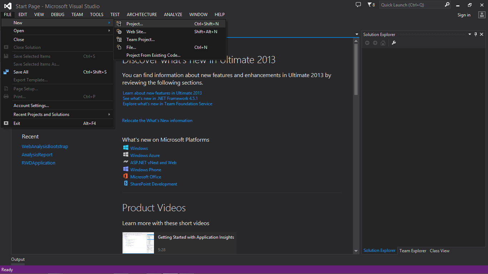Play the Getting Started with Application Insights video thumbnail

(x=138, y=243)
